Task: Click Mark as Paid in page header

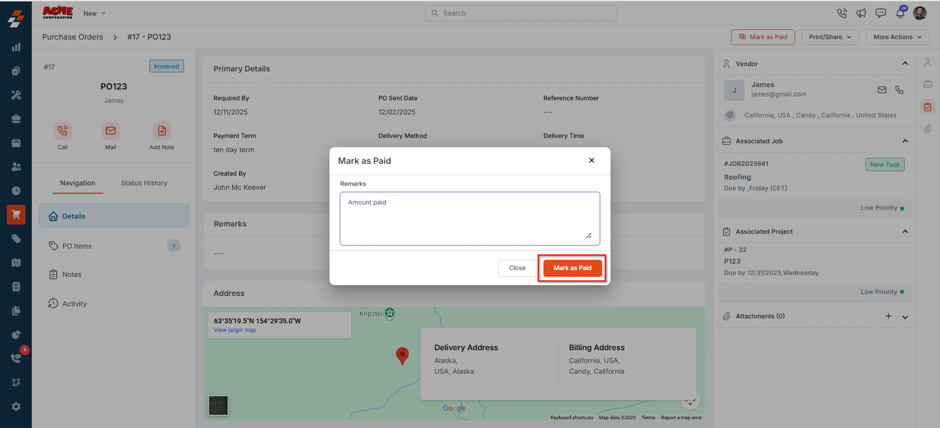Action: click(763, 37)
